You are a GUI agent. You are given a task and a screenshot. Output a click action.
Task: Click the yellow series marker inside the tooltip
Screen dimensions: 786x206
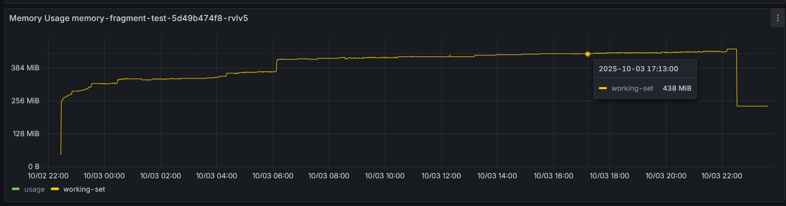603,88
